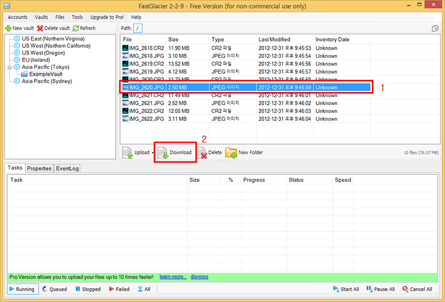
Task: Show Queued tasks filter
Action: 54,289
